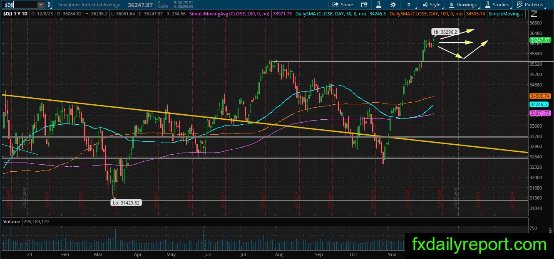Viewport: 554px width, 259px height.
Task: Click the DailySMA (CLOSE, DAY, 50, 0, no) label
Action: click(331, 14)
